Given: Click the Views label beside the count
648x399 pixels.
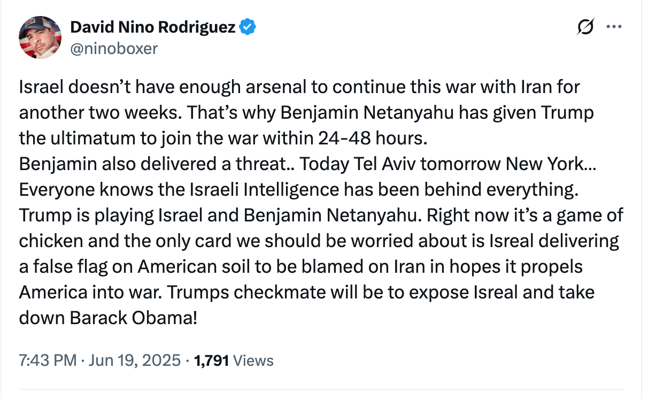Looking at the screenshot, I should (254, 360).
